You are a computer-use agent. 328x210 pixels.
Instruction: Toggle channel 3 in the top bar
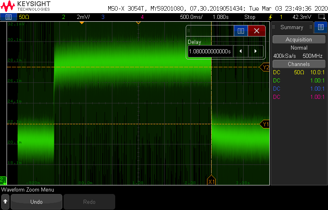[103, 17]
